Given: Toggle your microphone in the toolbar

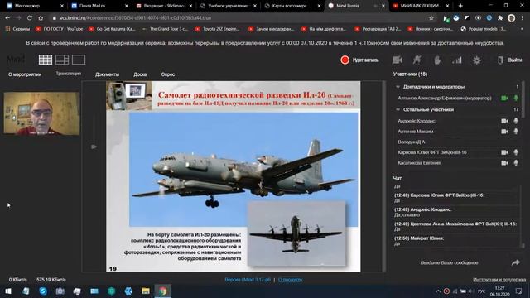Looking at the screenshot, I should 417,60.
